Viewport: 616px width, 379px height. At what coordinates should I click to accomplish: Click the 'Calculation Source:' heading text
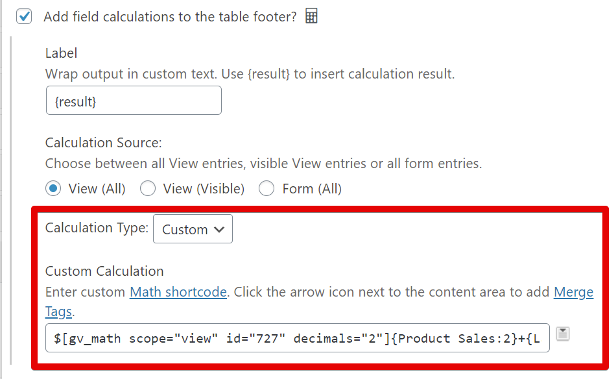(103, 142)
